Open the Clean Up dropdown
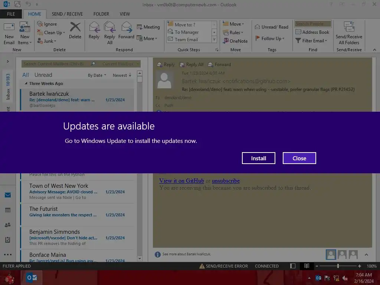Viewport: 380px width, 285px height. pyautogui.click(x=51, y=33)
